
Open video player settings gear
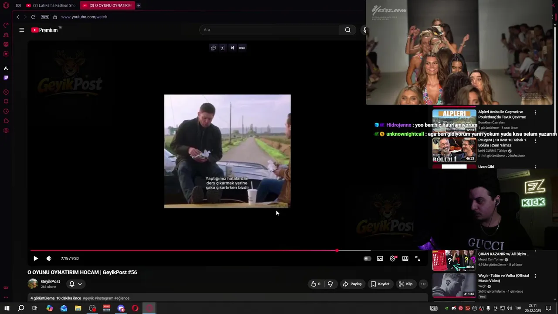click(x=393, y=259)
